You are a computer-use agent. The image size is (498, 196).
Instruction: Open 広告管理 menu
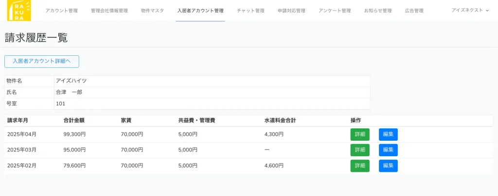point(414,11)
